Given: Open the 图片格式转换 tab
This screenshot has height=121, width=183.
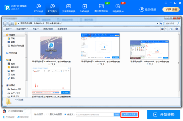Looking at the screenshot, I should pos(101,8).
